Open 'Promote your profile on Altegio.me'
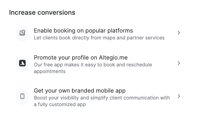This screenshot has width=209, height=116. click(x=80, y=57)
